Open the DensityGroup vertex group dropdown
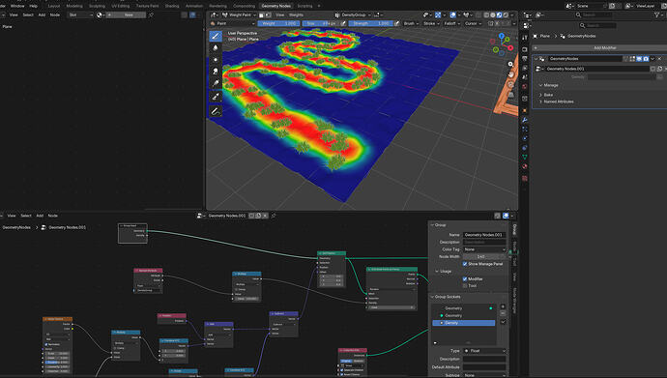667x378 pixels. (353, 15)
